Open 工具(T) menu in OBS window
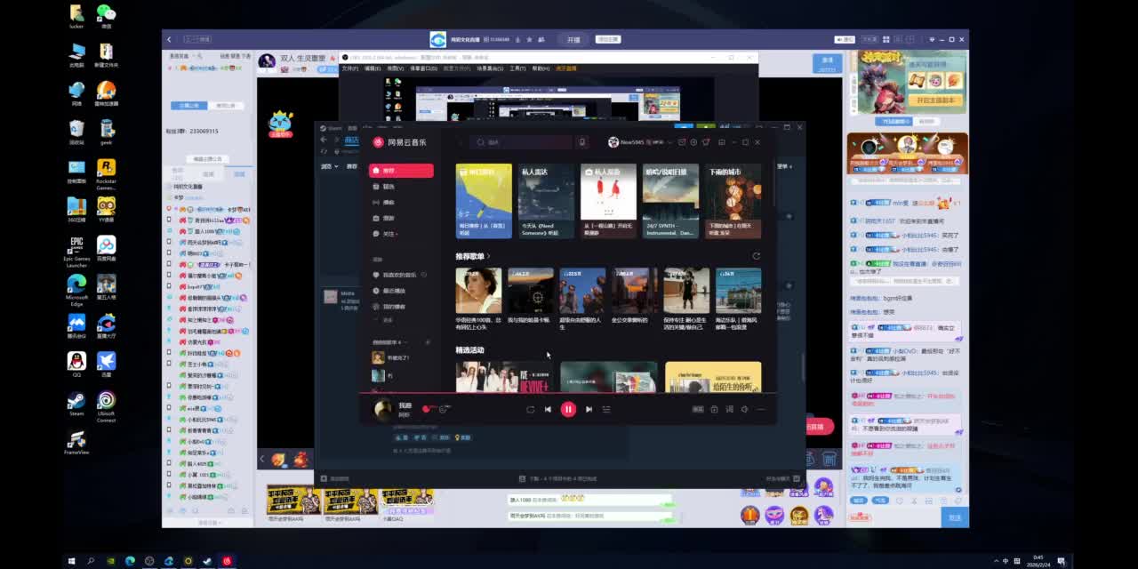 point(517,68)
